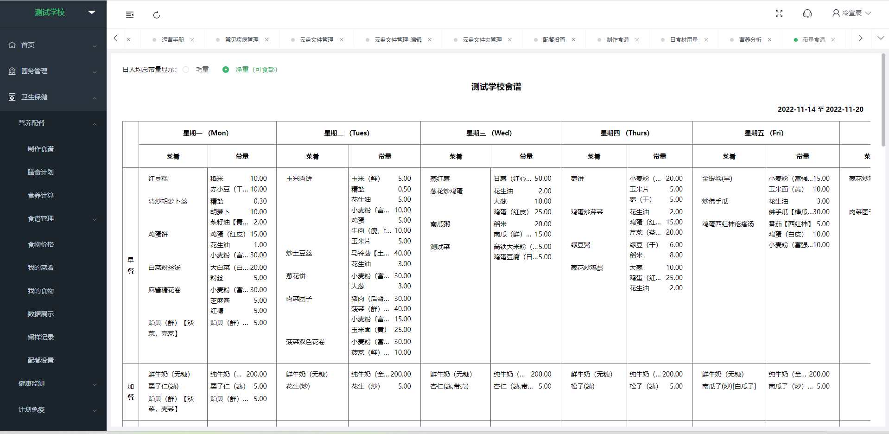Screen dimensions: 889x434
Task: Switch to the 营养分析 tab
Action: click(x=750, y=40)
